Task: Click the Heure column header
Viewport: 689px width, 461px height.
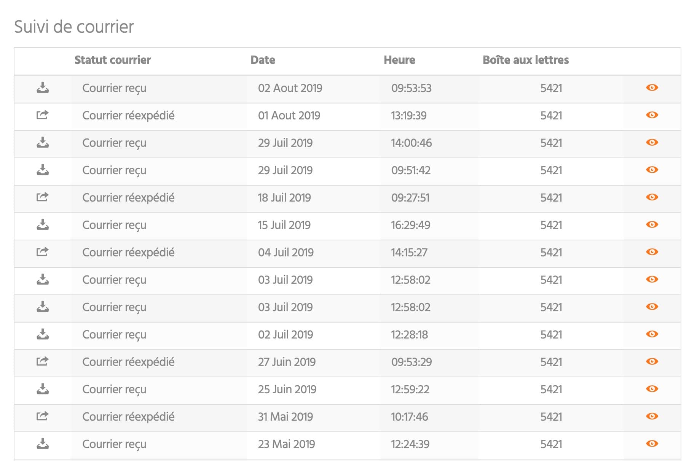Action: pyautogui.click(x=399, y=60)
